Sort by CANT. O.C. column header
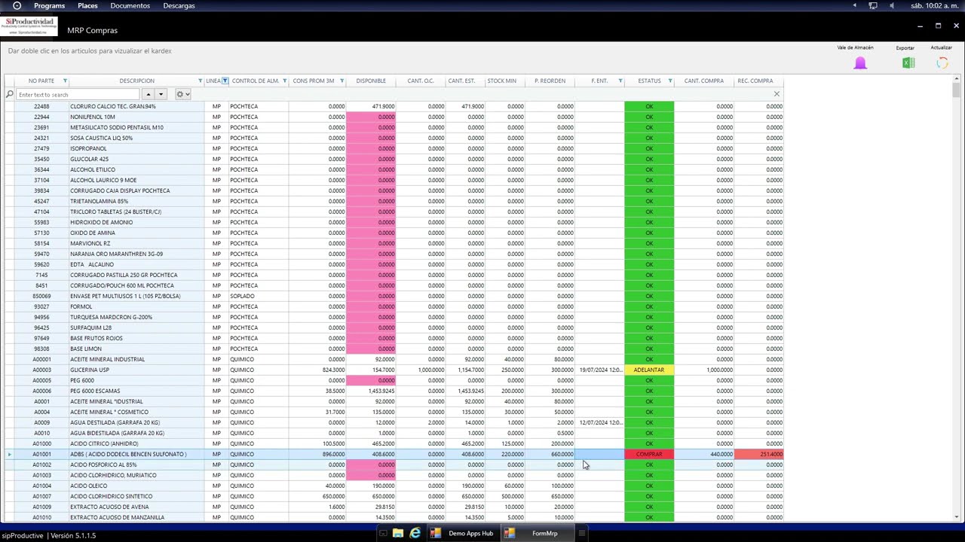 click(421, 81)
